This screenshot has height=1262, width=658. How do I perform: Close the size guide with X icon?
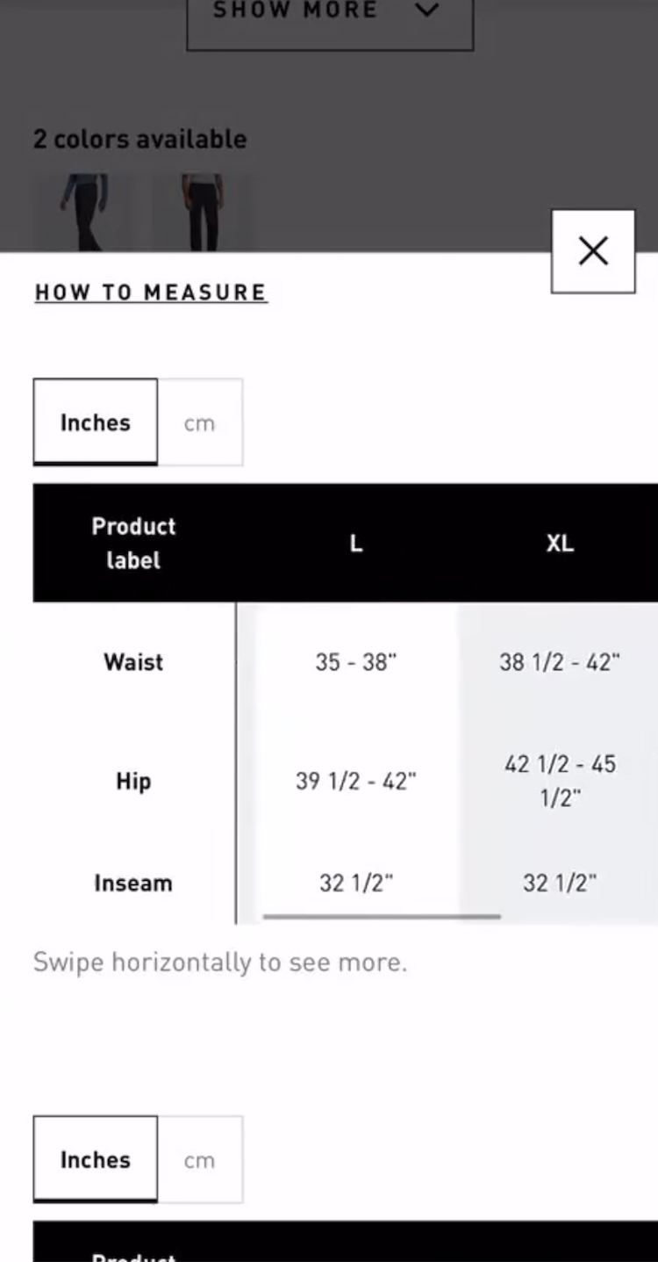(593, 251)
